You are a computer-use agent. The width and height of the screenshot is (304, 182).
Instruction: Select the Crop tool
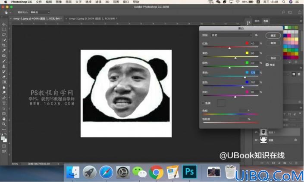tap(4, 45)
